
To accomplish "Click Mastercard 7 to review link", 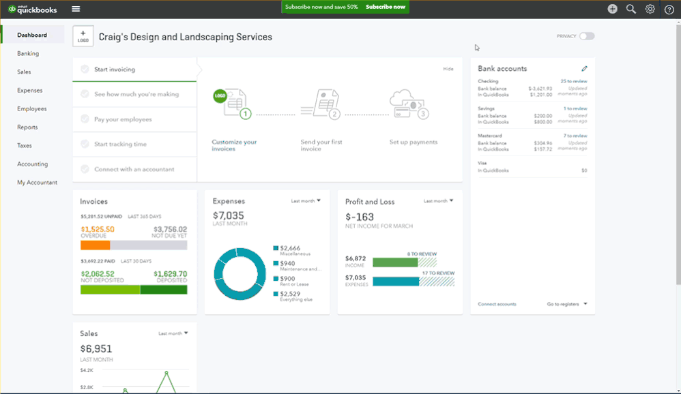I will pyautogui.click(x=575, y=136).
